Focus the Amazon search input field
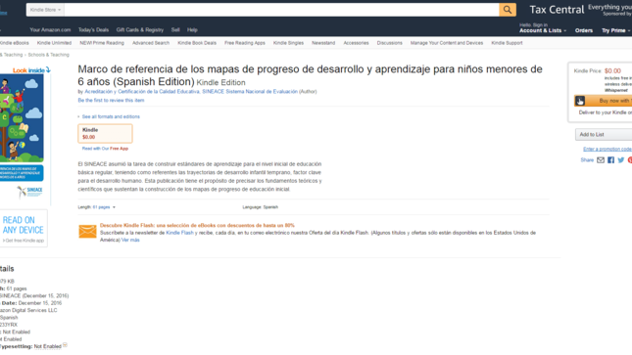Viewport: 632px width, 355px height. coord(281,10)
